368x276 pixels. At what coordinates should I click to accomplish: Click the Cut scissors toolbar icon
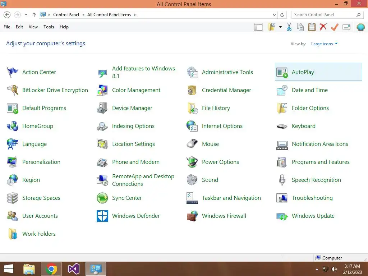click(289, 27)
